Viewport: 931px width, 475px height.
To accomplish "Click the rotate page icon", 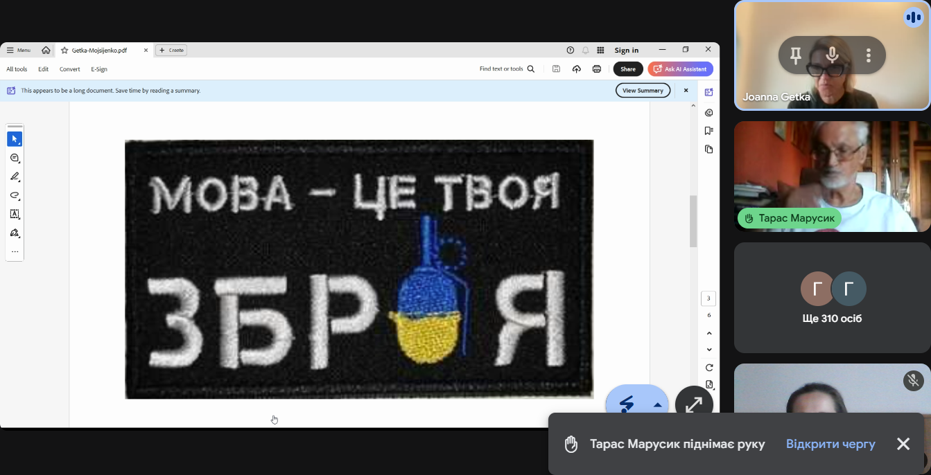I will (x=708, y=368).
